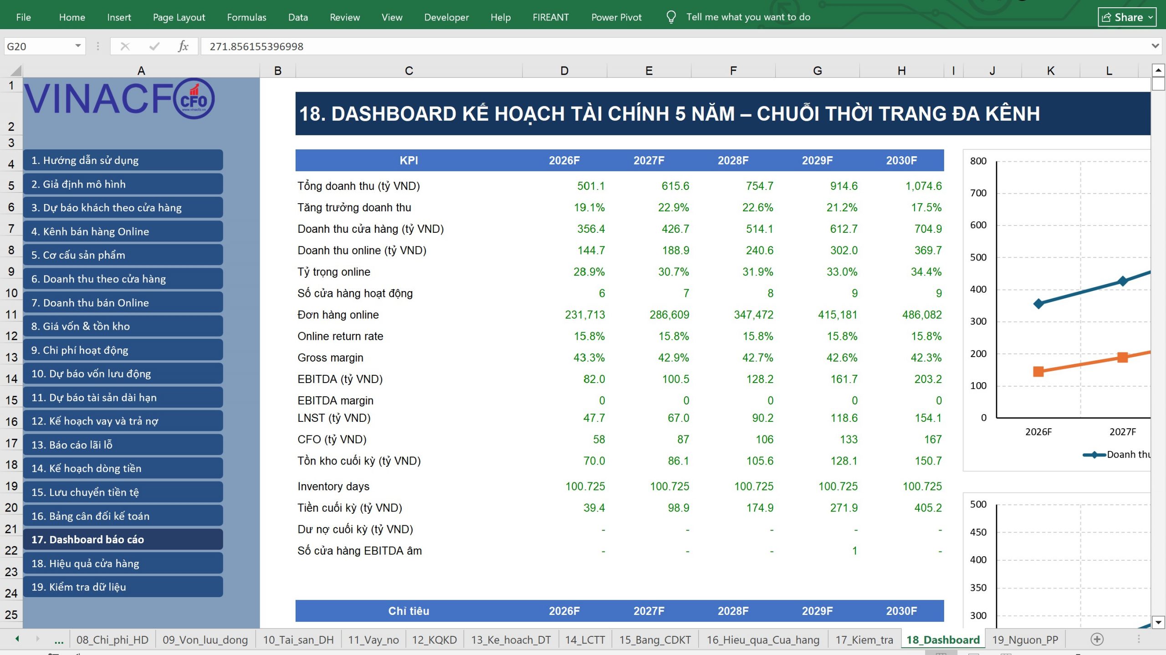1166x655 pixels.
Task: Open the Name Box dropdown arrow
Action: [78, 46]
